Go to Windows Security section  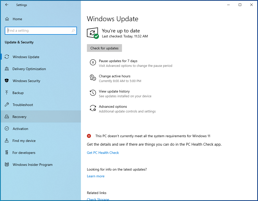click(x=41, y=81)
